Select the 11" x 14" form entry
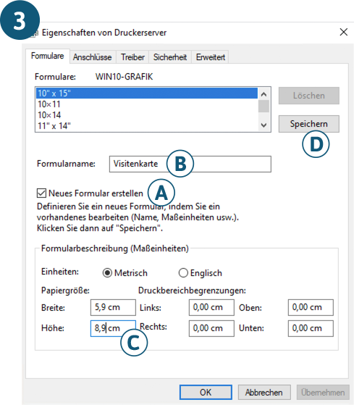This screenshot has height=405, width=354. [147, 126]
